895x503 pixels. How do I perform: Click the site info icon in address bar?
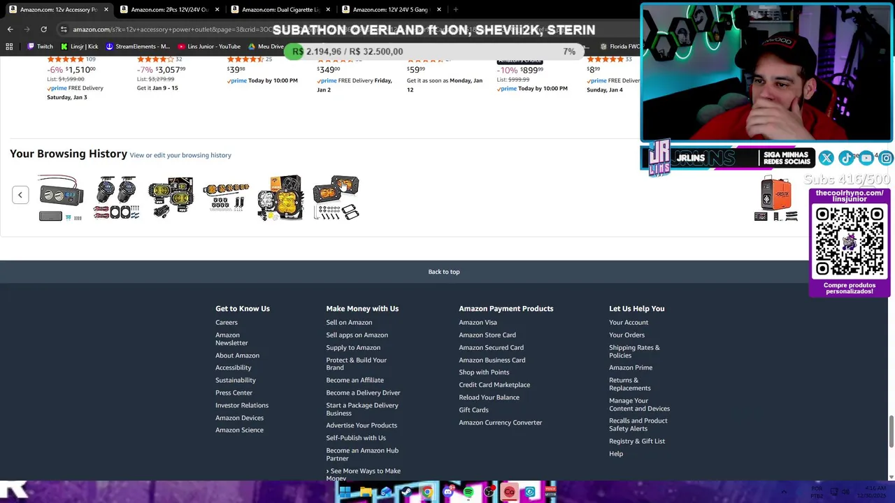click(x=64, y=29)
